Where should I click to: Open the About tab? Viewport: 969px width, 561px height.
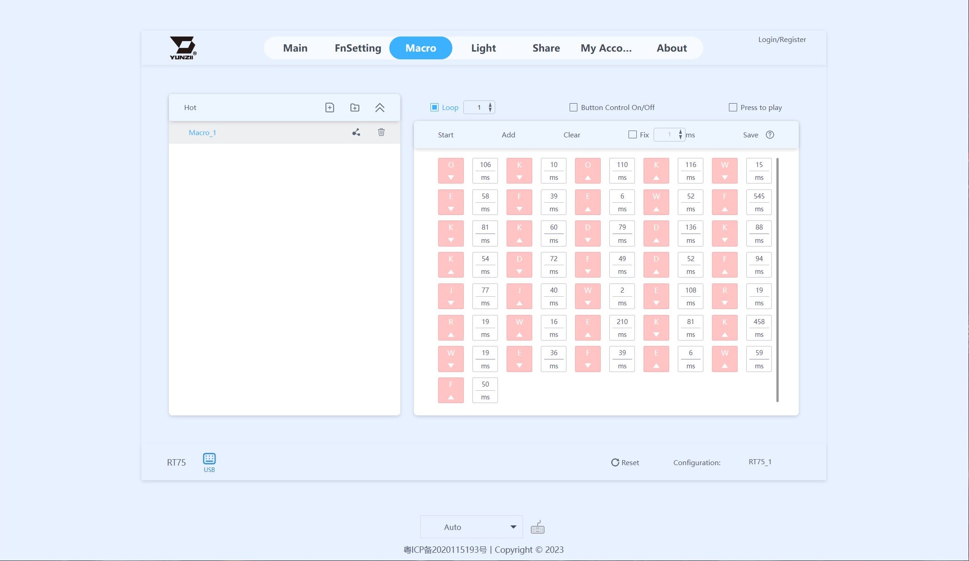click(x=671, y=48)
